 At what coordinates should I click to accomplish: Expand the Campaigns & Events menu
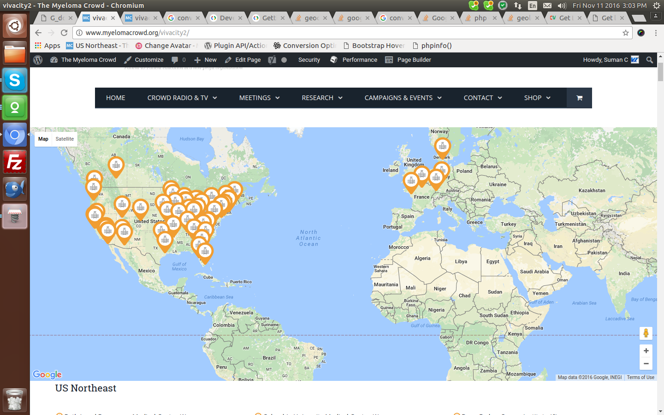click(x=403, y=98)
